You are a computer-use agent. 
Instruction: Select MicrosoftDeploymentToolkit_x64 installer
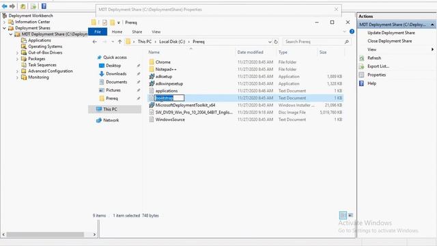coord(185,105)
